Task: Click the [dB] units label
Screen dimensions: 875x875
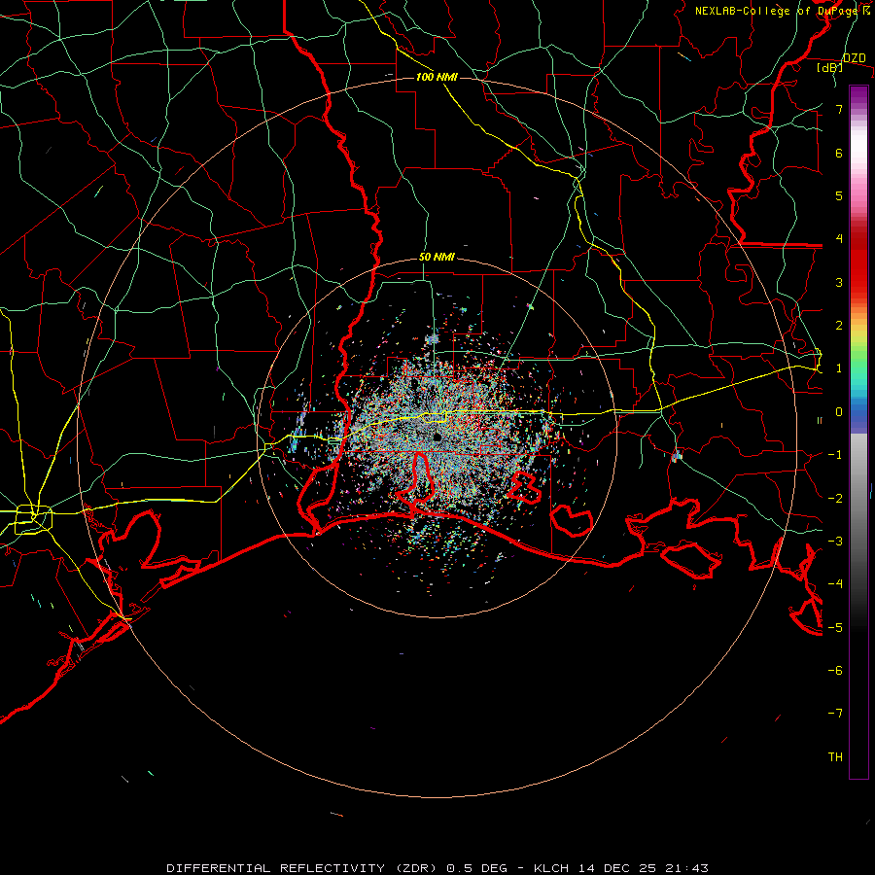Action: [x=829, y=68]
